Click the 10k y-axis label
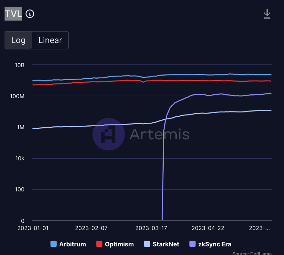This screenshot has height=255, width=284. [x=20, y=158]
